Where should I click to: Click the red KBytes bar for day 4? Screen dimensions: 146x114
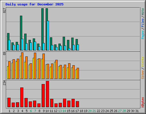coord(22,97)
